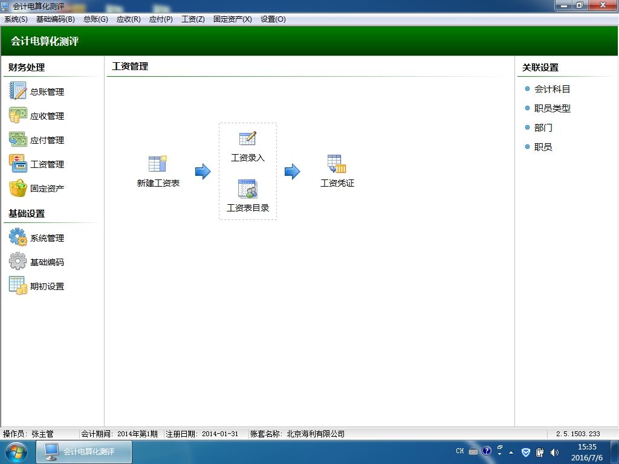Open 基础编码 gear icon

click(18, 262)
